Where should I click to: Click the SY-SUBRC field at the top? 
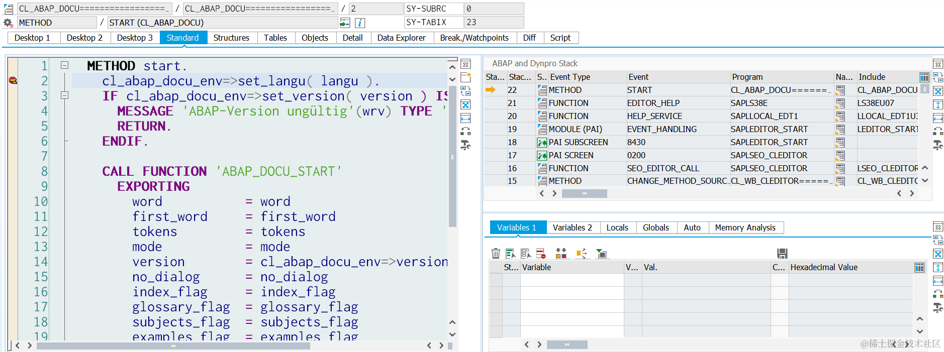434,9
